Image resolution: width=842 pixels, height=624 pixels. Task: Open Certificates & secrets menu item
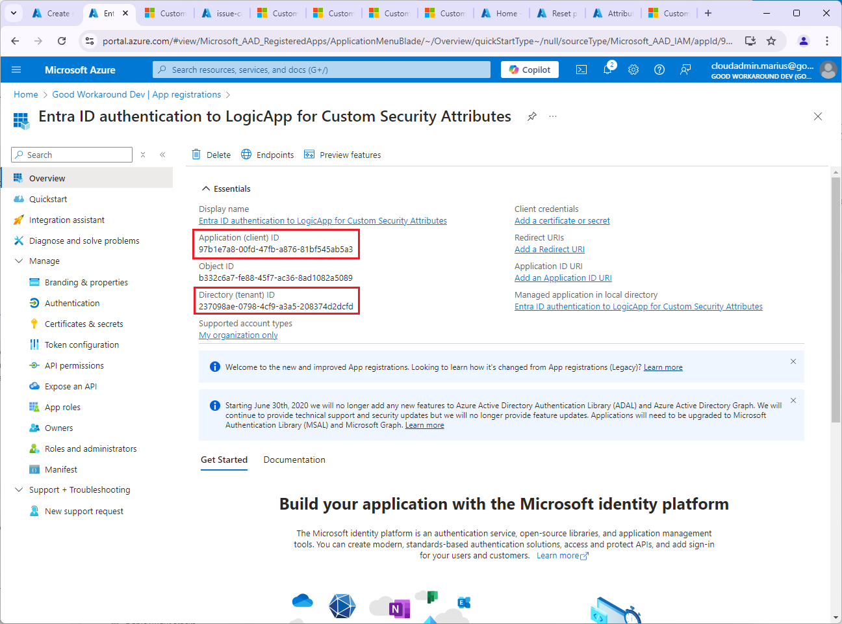point(84,324)
